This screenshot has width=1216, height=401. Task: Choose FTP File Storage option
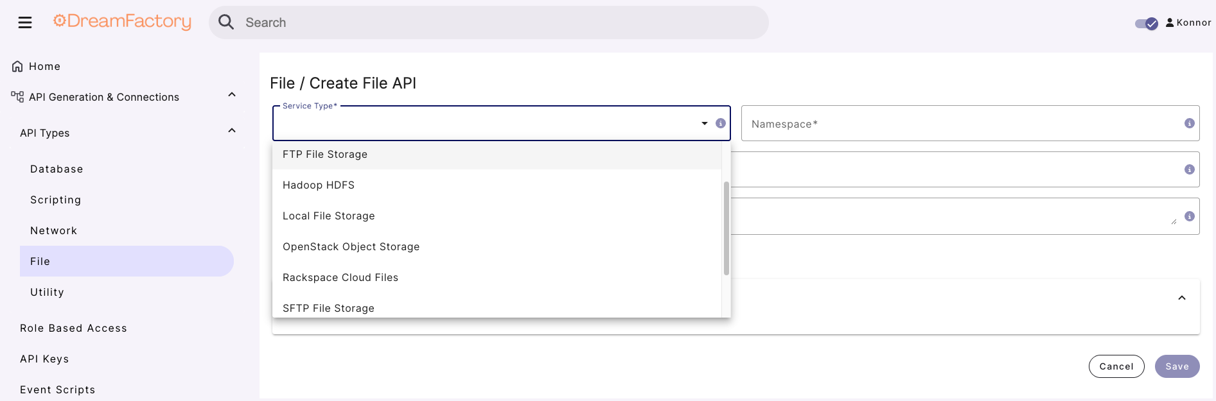[497, 154]
